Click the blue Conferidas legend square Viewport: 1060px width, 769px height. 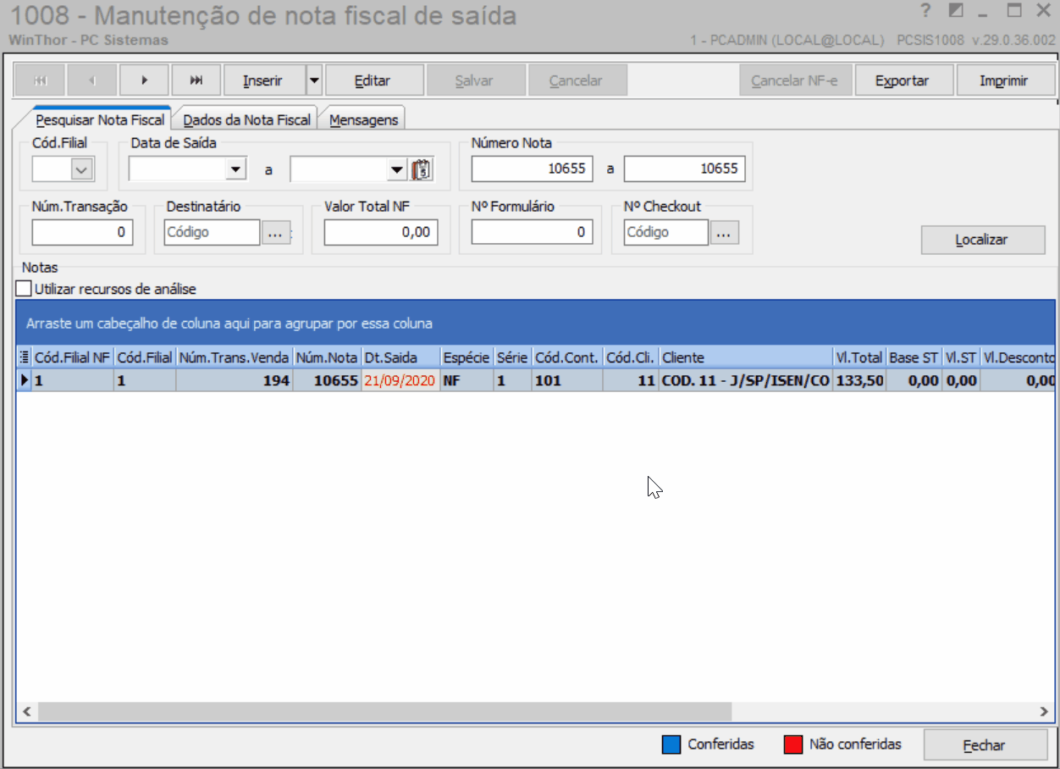click(671, 744)
